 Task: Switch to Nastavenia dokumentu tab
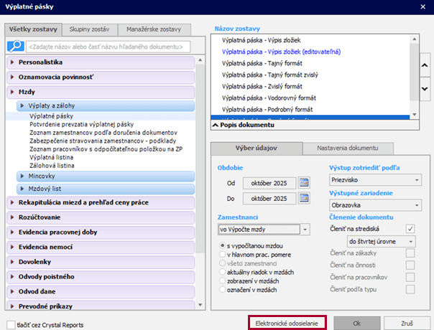pyautogui.click(x=343, y=148)
